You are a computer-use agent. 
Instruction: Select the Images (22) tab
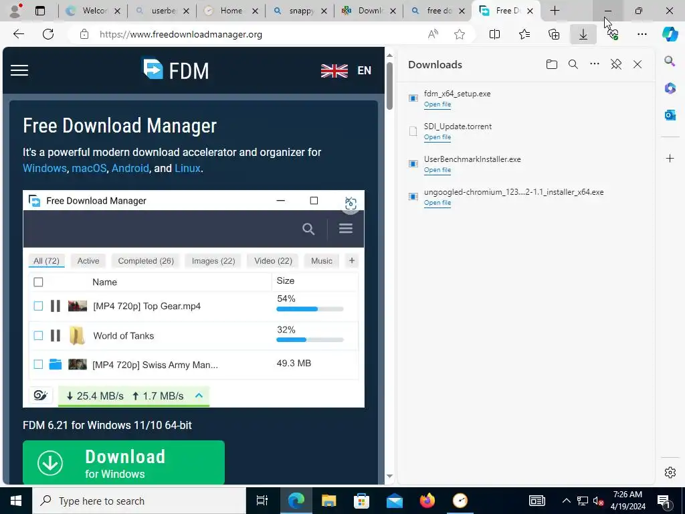tap(213, 261)
